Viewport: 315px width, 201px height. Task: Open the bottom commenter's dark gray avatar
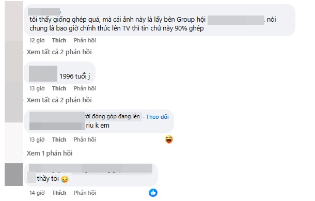(x=13, y=175)
